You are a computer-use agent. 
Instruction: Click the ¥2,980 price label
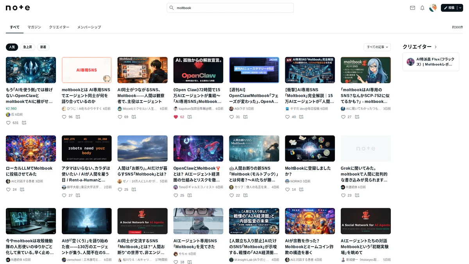click(11, 109)
